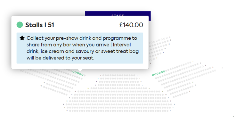Choose the middle green seat in left block

coord(78,73)
